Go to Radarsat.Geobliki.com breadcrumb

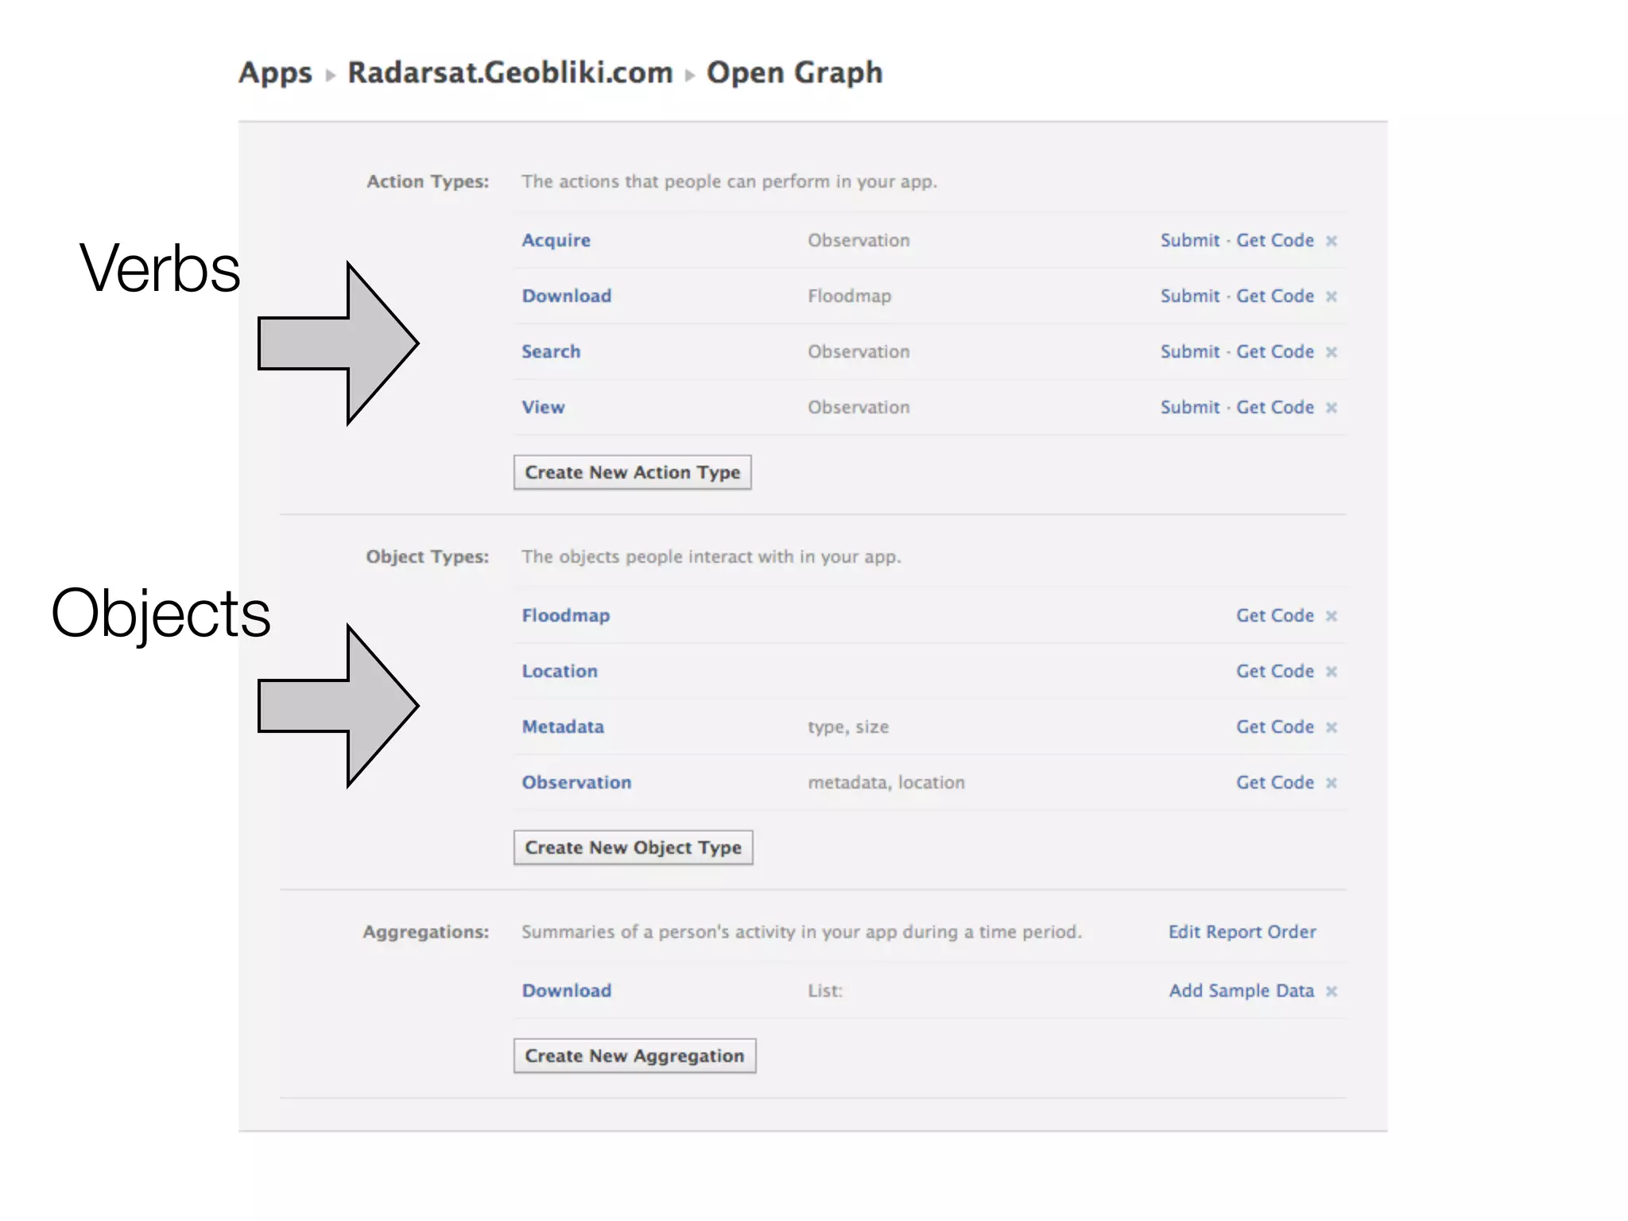click(510, 72)
